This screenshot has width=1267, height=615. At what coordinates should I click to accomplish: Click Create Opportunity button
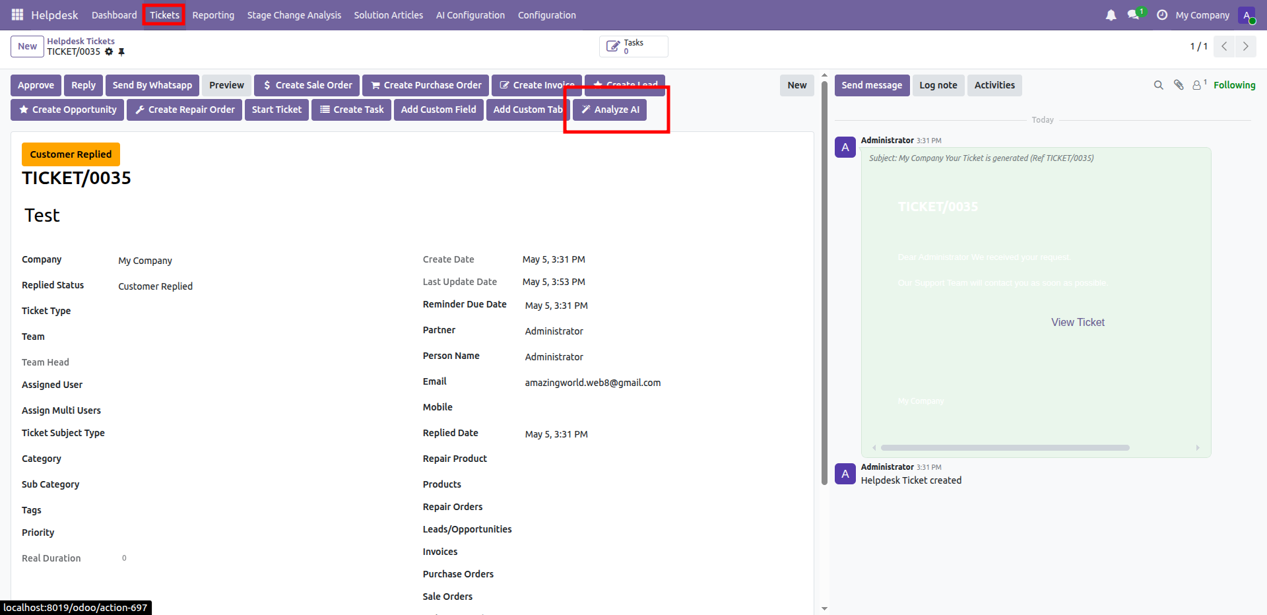67,110
